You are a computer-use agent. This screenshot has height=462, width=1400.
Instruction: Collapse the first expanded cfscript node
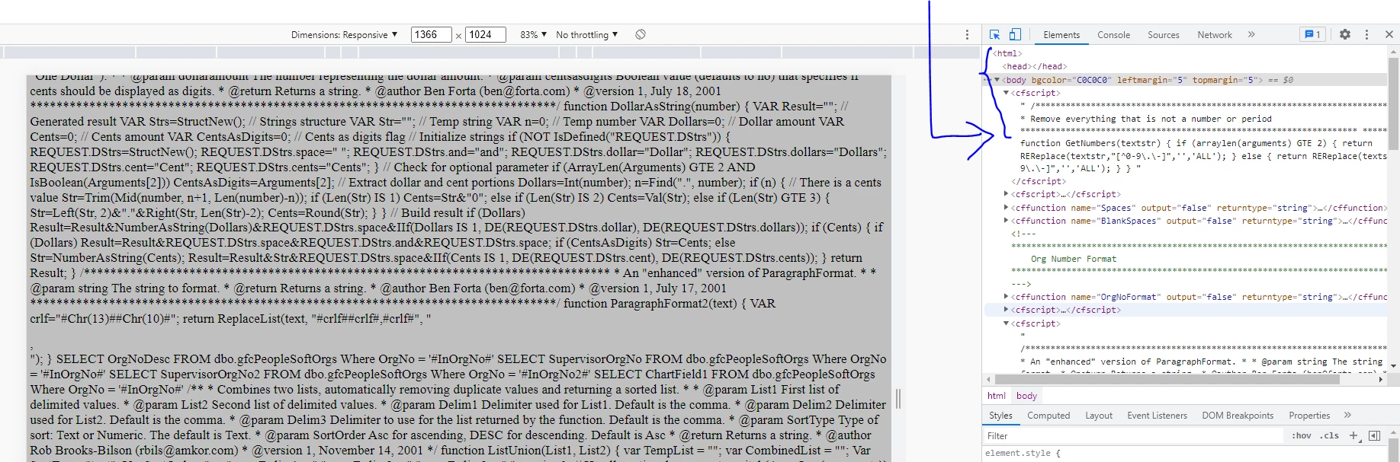click(x=1006, y=93)
